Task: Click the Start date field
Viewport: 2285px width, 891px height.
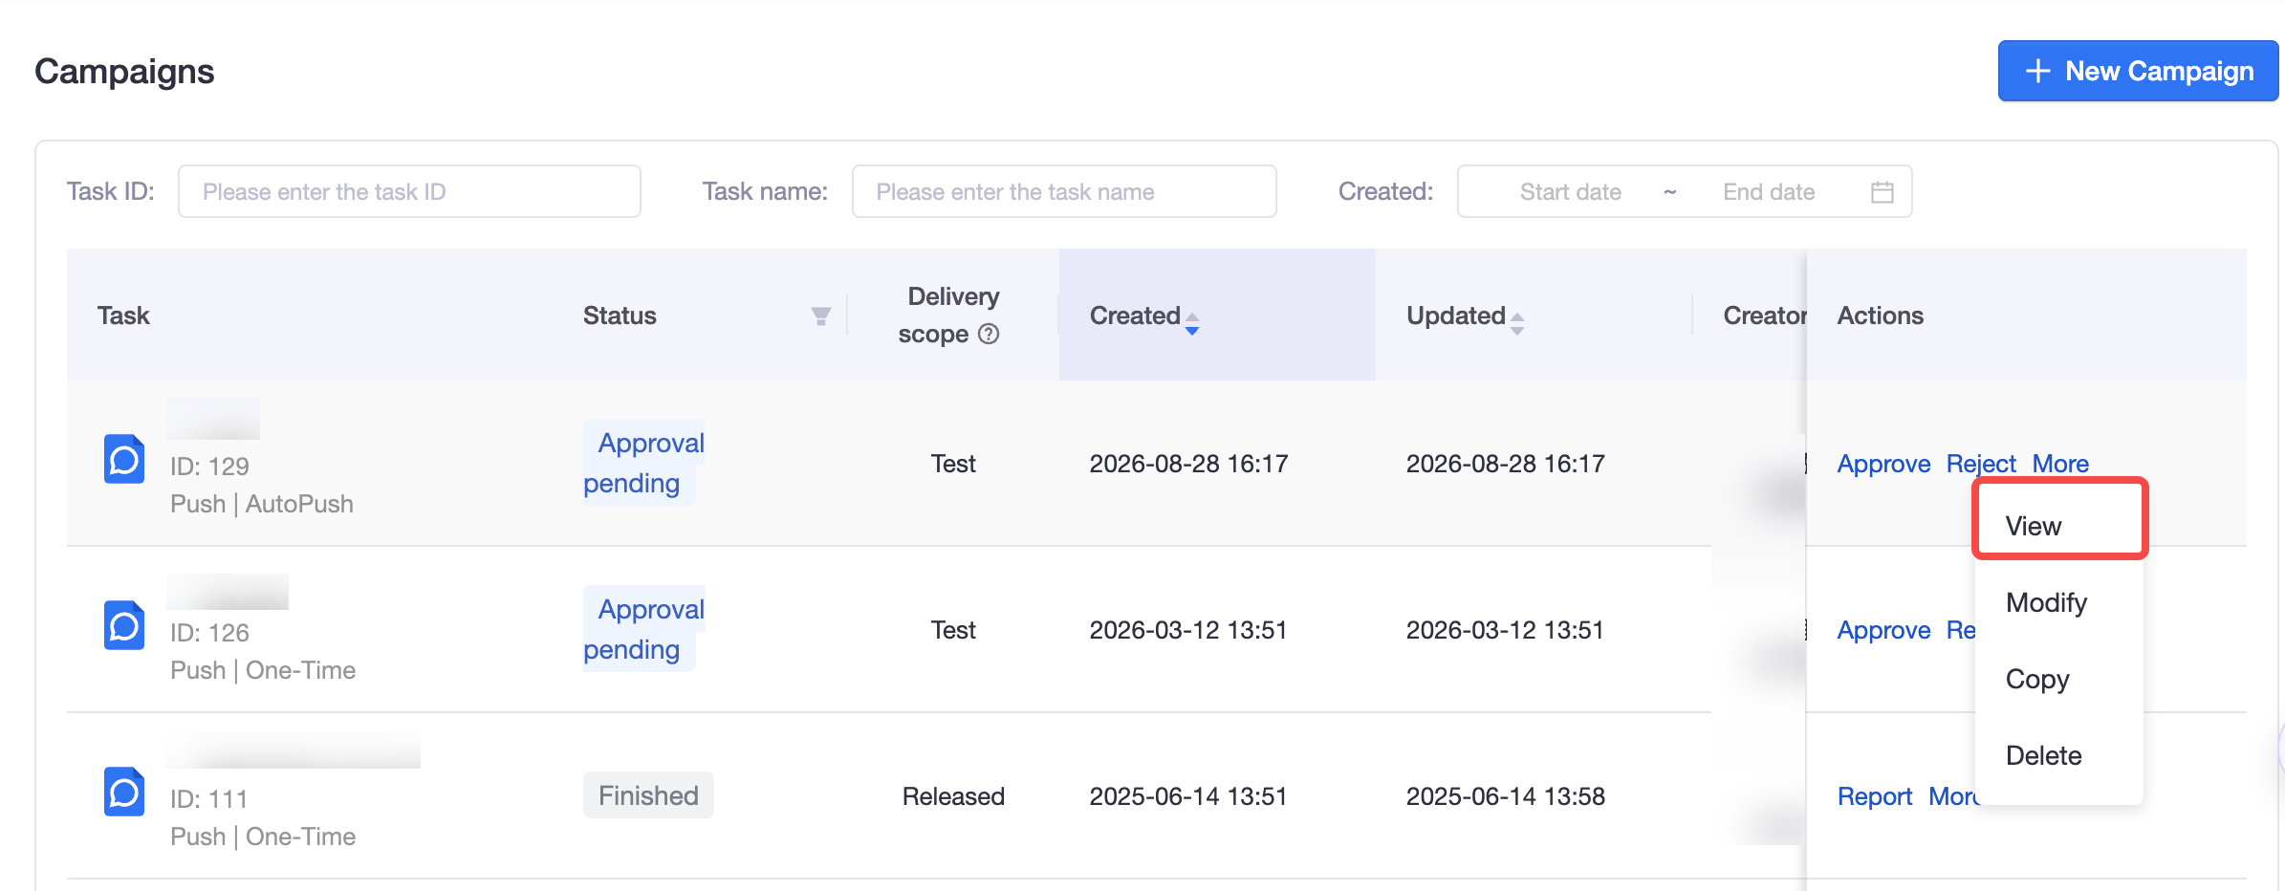Action: coord(1570,192)
